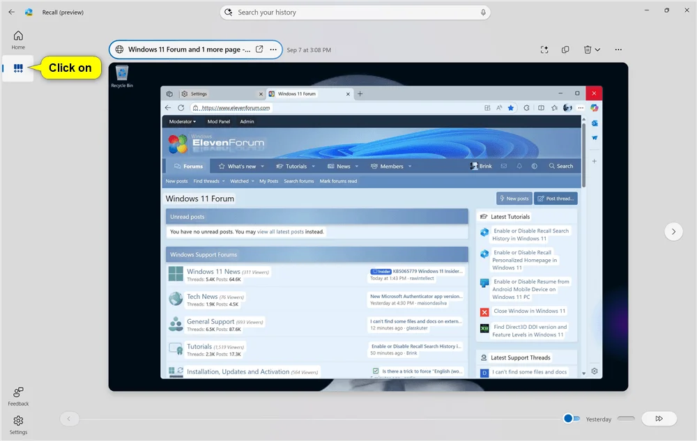Viewport: 697px width, 441px height.
Task: Open the Recall timeline grid view
Action: [18, 68]
